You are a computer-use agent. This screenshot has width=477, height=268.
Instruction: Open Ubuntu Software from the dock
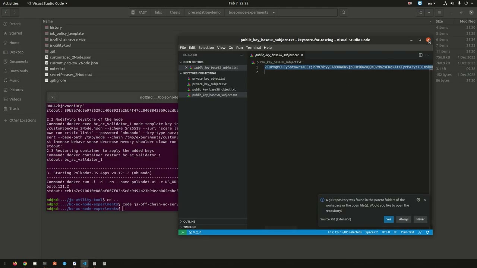click(x=54, y=264)
